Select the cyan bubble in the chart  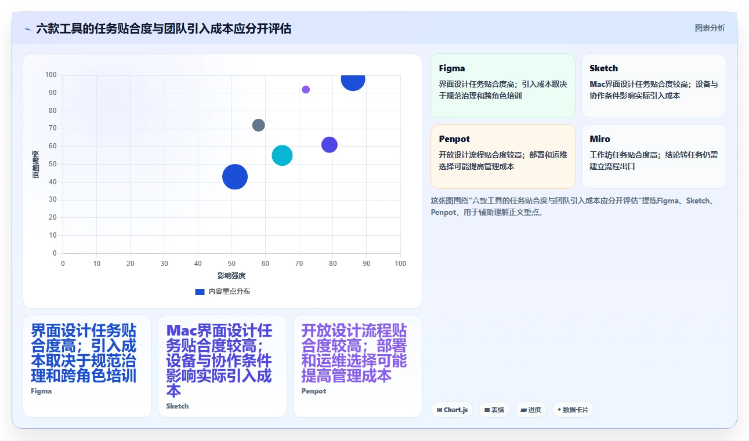coord(282,155)
